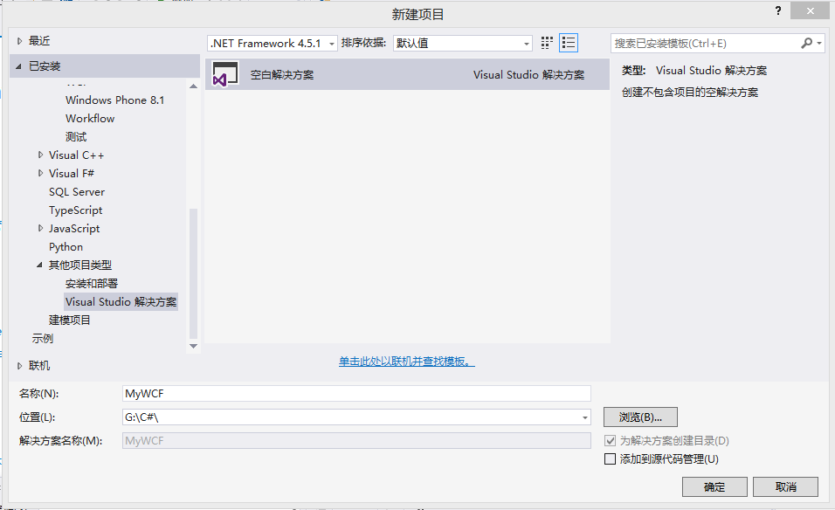Select JavaScript label in tree
835x510 pixels.
[x=74, y=229]
